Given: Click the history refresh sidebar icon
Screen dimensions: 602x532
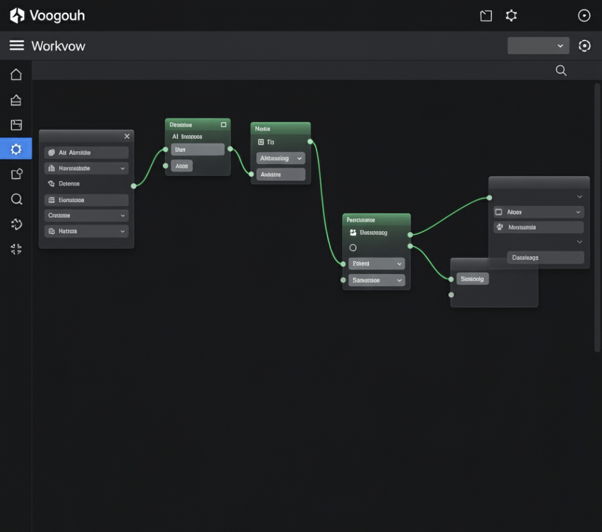Looking at the screenshot, I should pos(17,224).
